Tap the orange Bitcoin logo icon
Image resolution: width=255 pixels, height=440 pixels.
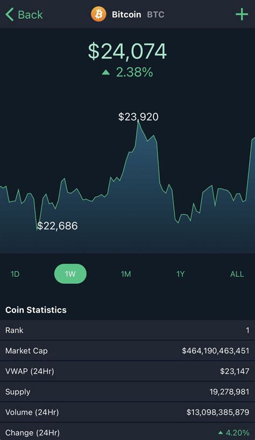pyautogui.click(x=98, y=15)
